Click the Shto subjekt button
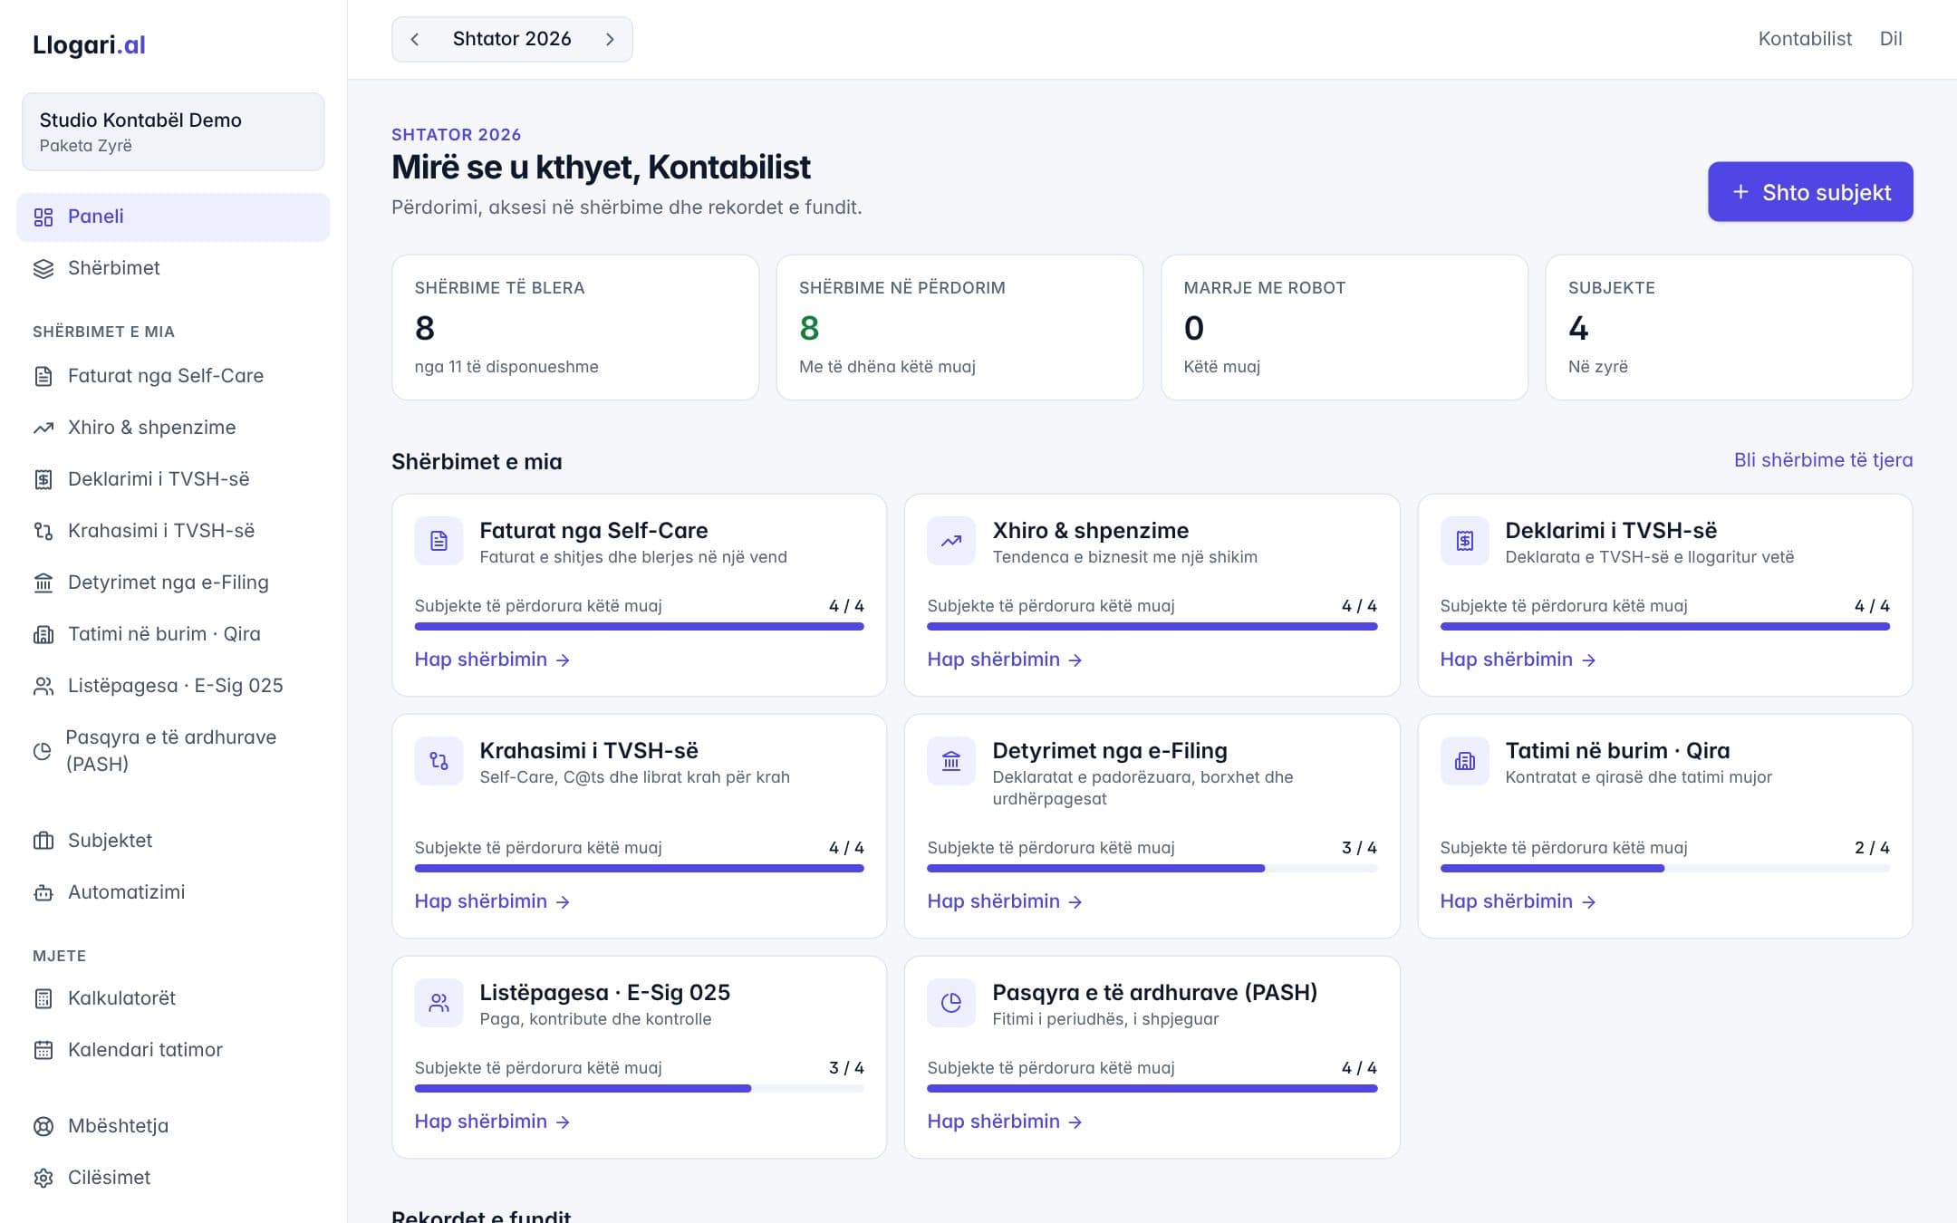The image size is (1957, 1223). tap(1810, 192)
